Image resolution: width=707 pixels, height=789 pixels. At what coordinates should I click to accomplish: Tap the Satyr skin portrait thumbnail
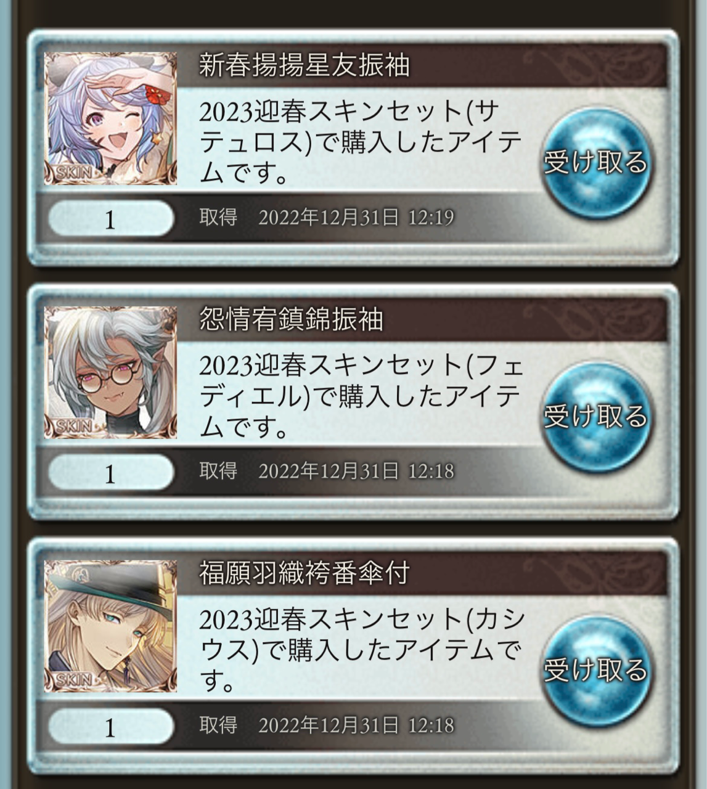pos(110,118)
